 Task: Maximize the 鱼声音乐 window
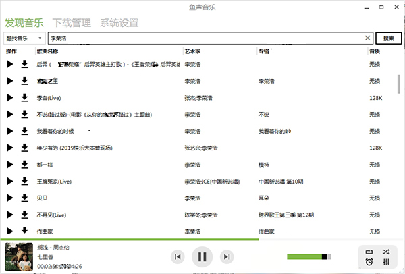coord(381,7)
